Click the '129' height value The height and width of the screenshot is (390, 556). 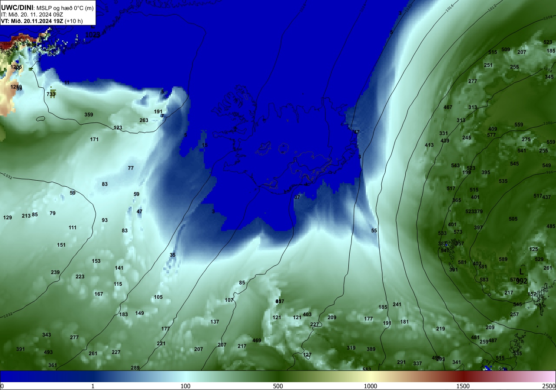[x=7, y=218]
